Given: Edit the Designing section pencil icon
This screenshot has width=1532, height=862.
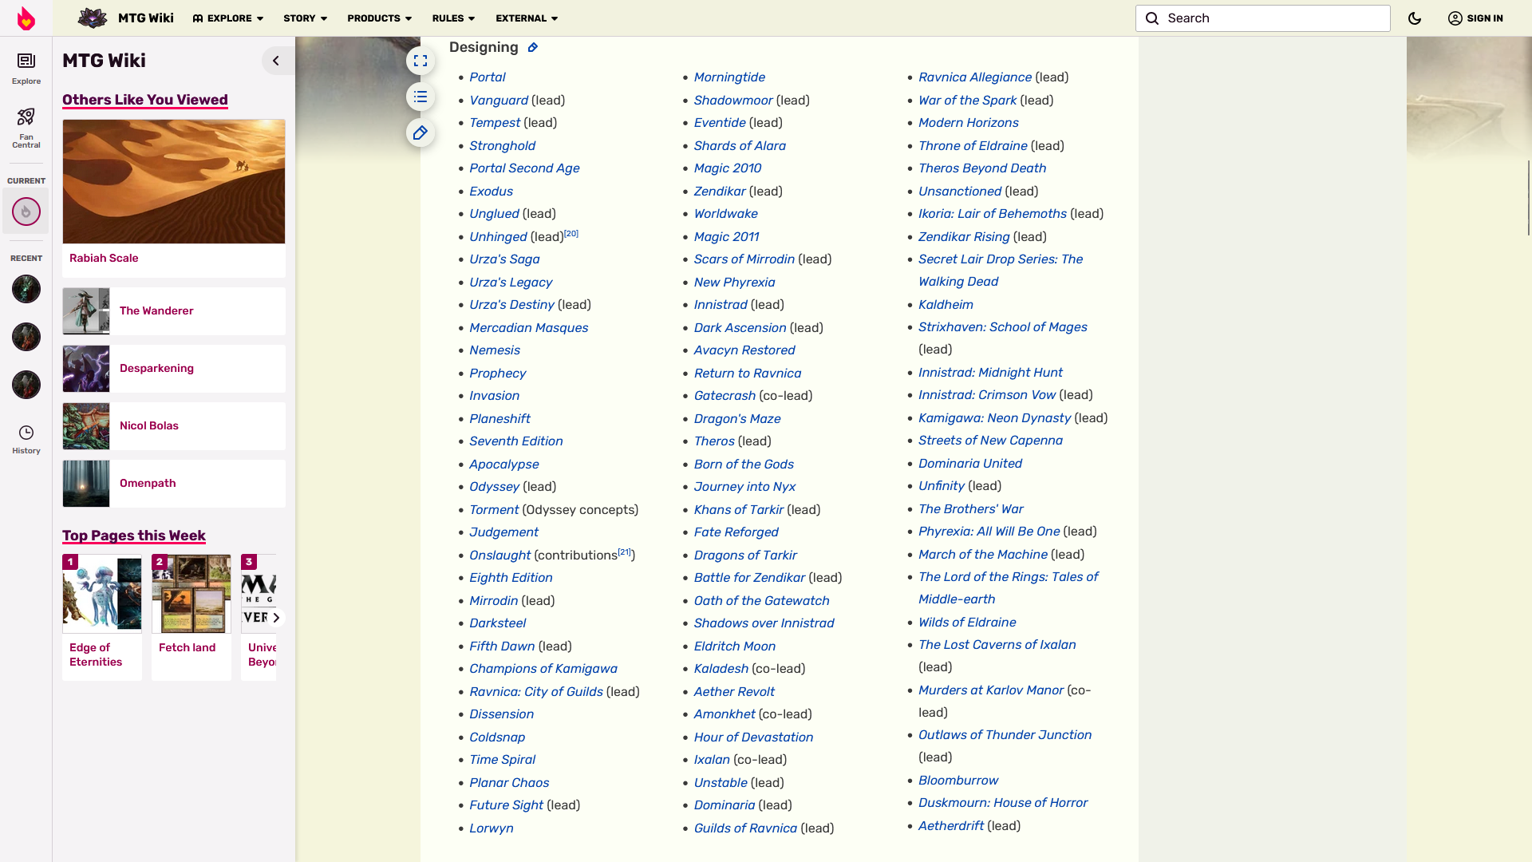Looking at the screenshot, I should click(x=533, y=48).
